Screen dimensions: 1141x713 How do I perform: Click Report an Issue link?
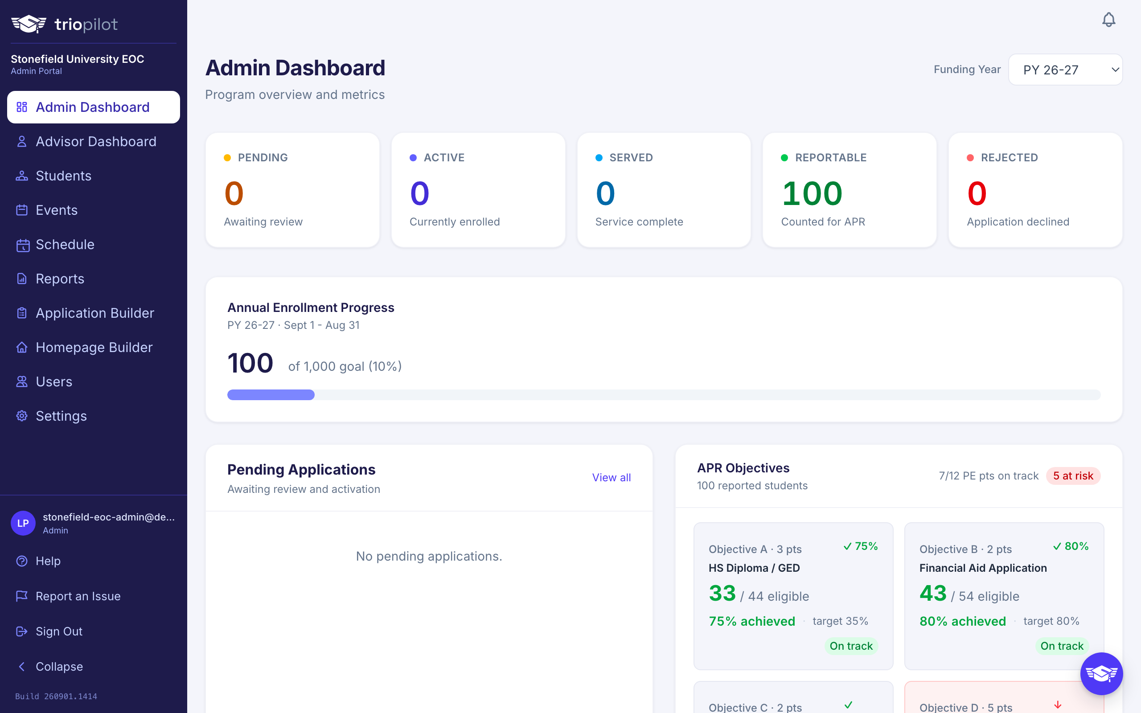(x=93, y=596)
